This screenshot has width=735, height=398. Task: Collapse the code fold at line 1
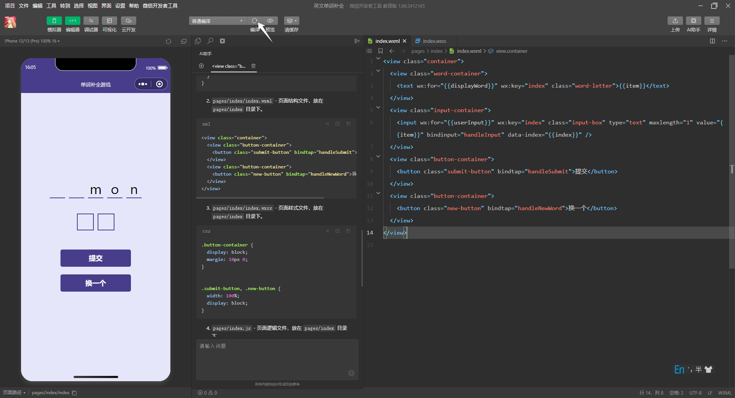click(x=378, y=59)
